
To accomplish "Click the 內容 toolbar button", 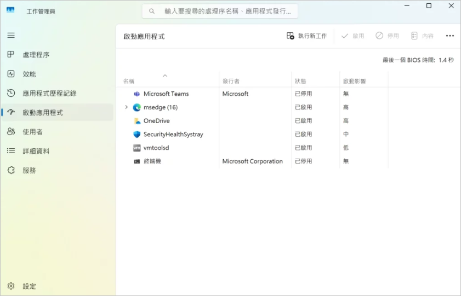I will (x=422, y=36).
